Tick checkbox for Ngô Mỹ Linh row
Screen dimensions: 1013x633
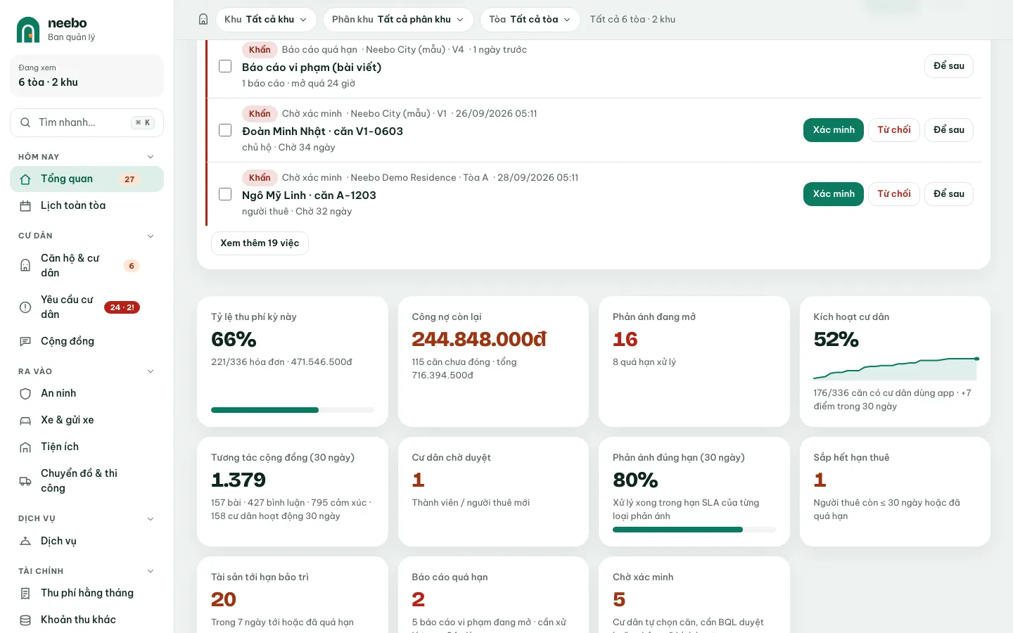tap(225, 194)
